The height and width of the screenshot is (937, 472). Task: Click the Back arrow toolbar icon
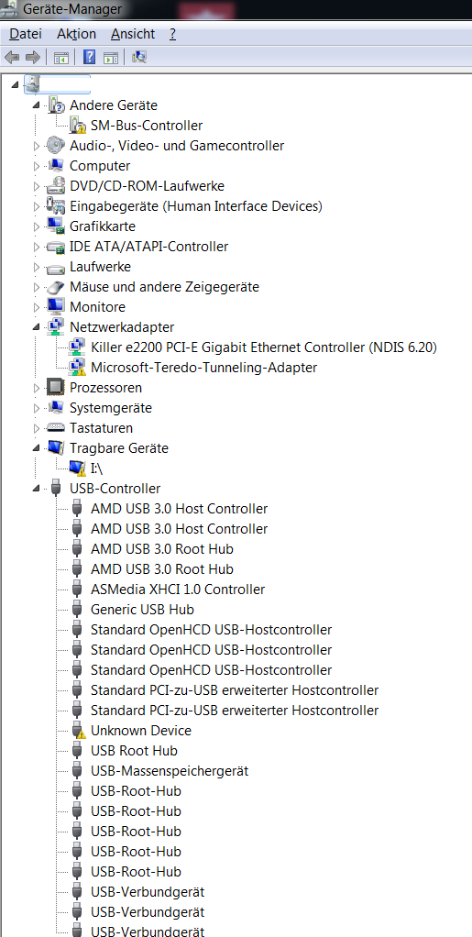pos(12,58)
